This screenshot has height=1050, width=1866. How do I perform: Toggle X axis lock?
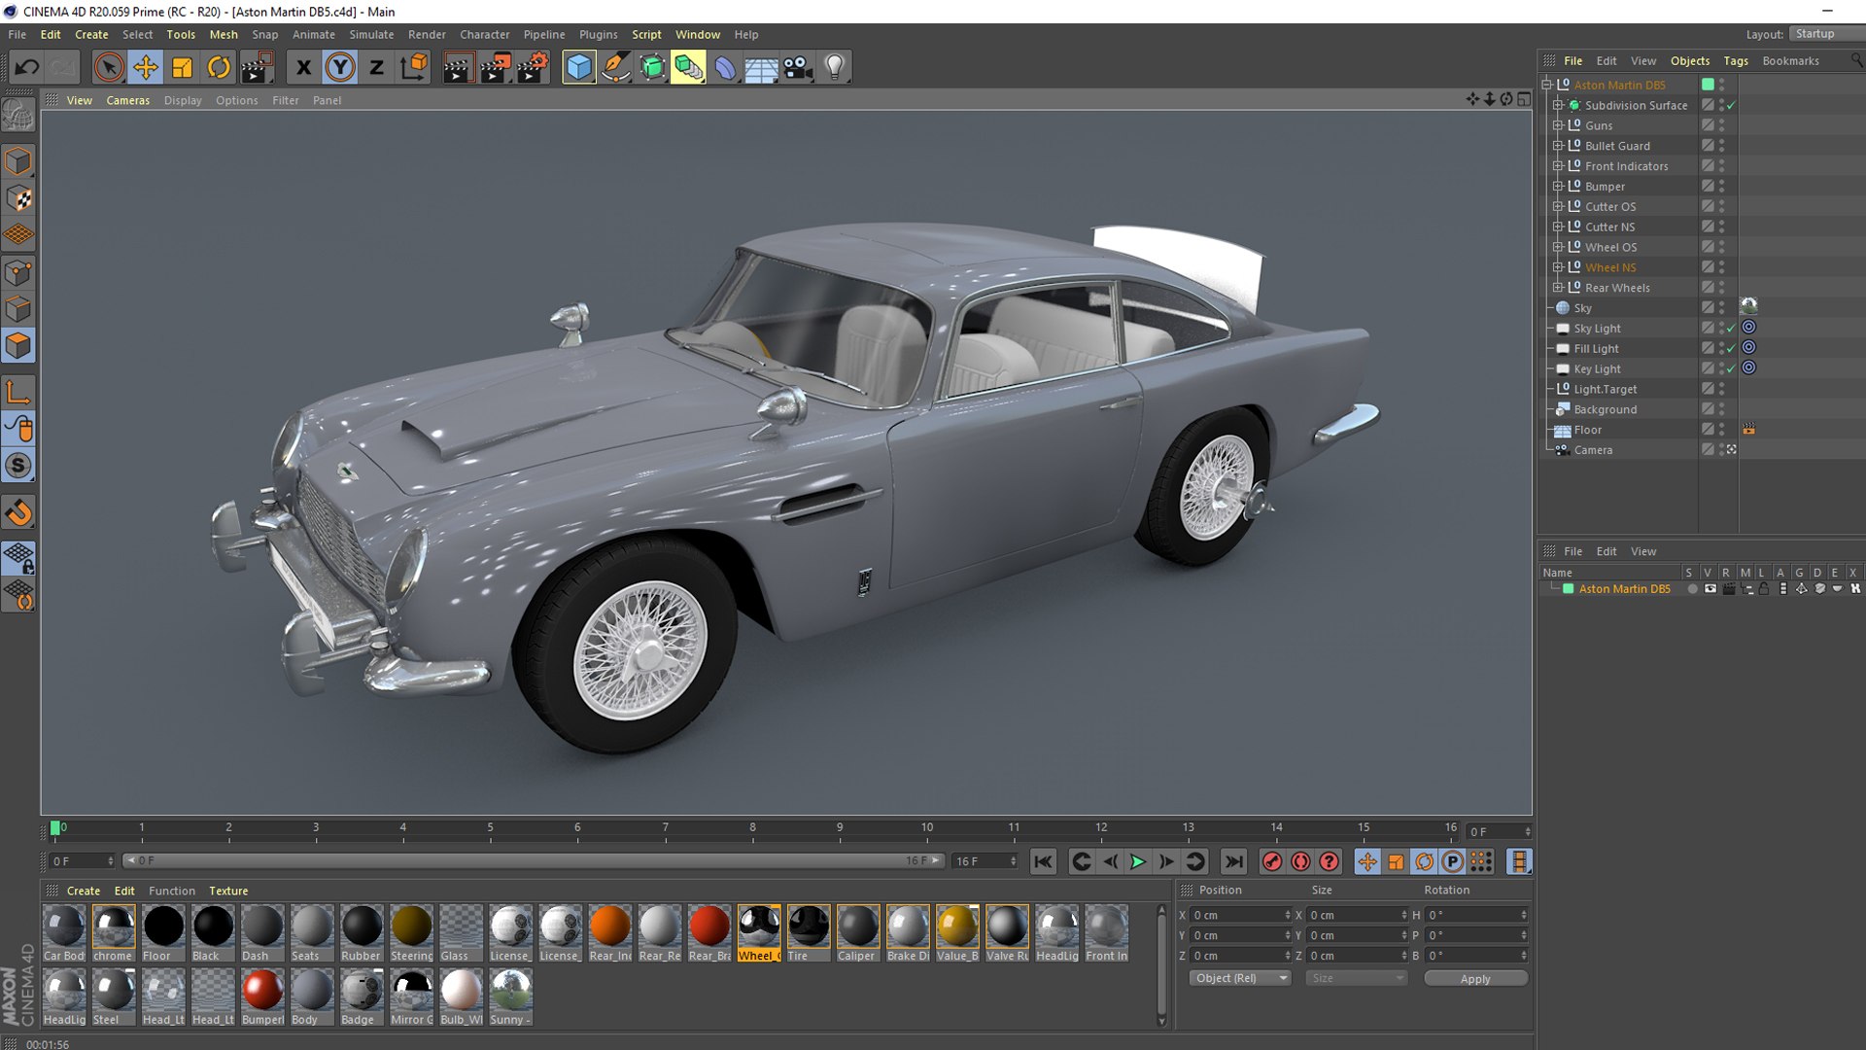[303, 67]
